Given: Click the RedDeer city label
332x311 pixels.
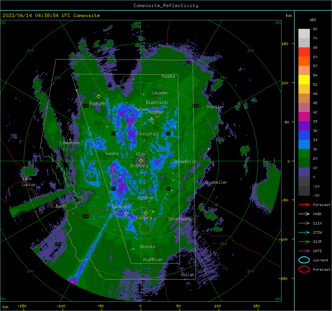Looking at the screenshot, I should 156,112.
